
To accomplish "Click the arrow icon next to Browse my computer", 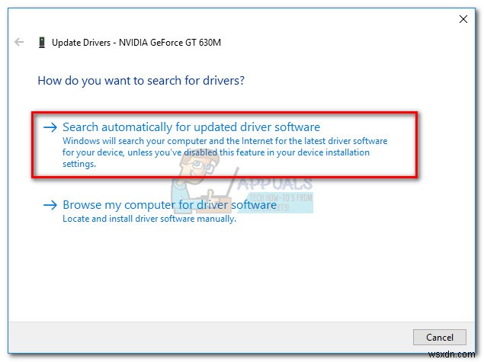I will tap(50, 205).
